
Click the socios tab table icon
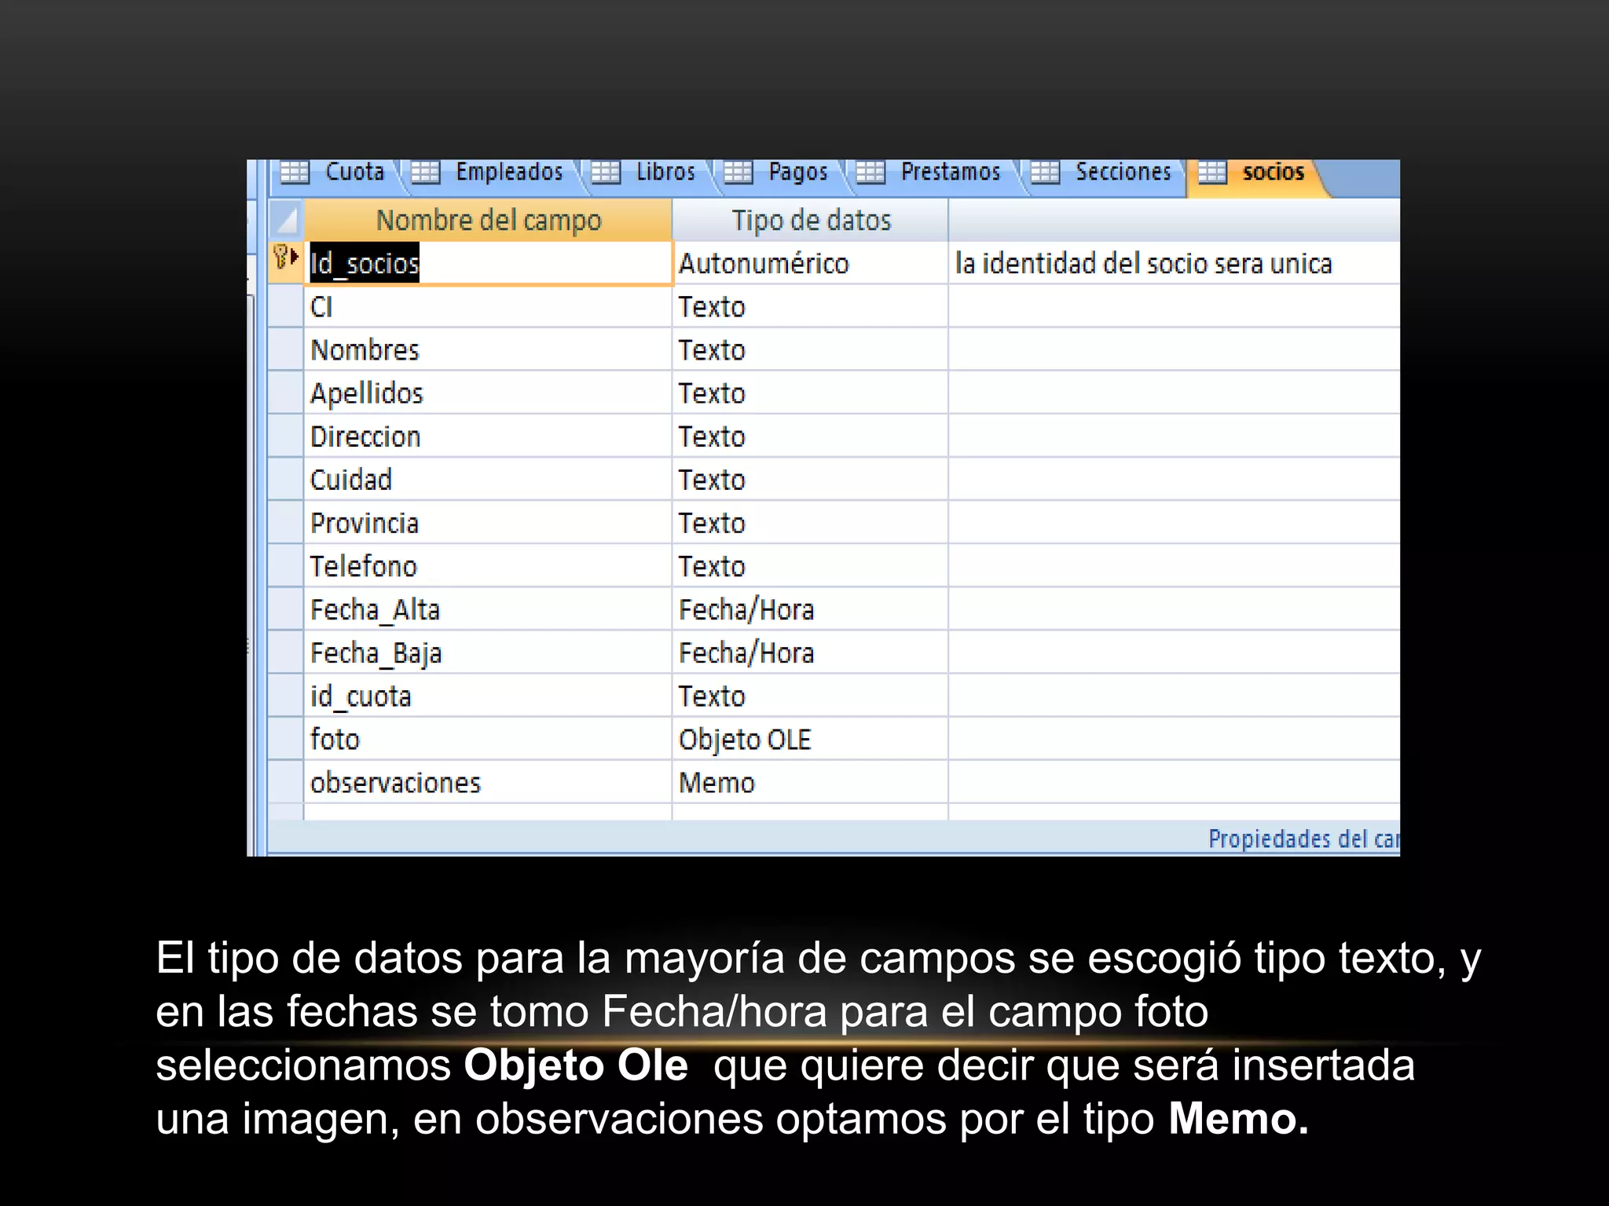coord(1211,172)
